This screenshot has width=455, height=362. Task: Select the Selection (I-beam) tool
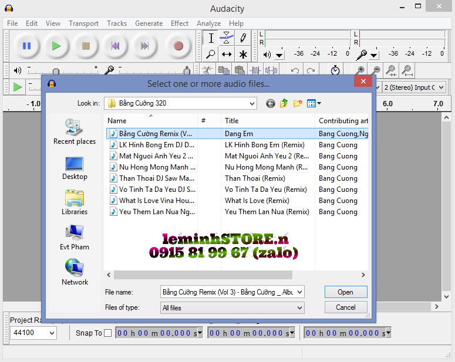click(211, 38)
